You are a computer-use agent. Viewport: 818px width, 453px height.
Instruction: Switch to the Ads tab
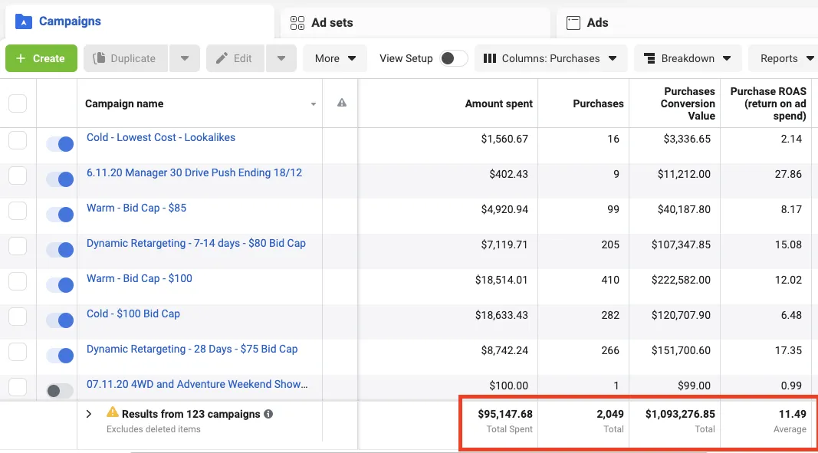[598, 23]
